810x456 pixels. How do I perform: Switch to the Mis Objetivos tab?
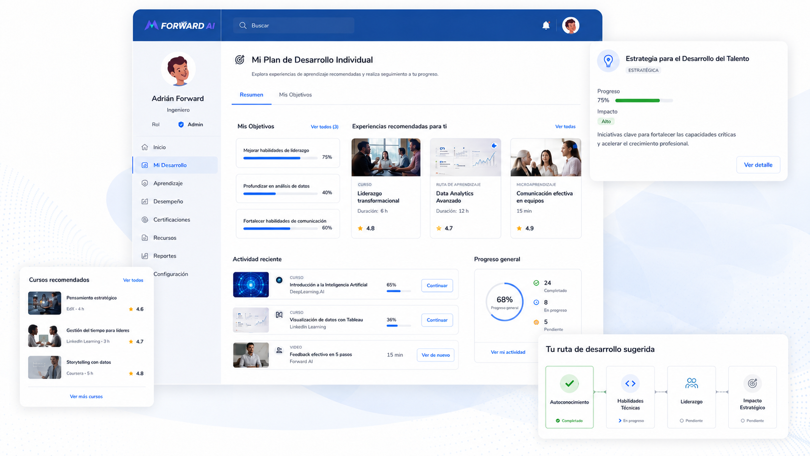[x=295, y=94]
